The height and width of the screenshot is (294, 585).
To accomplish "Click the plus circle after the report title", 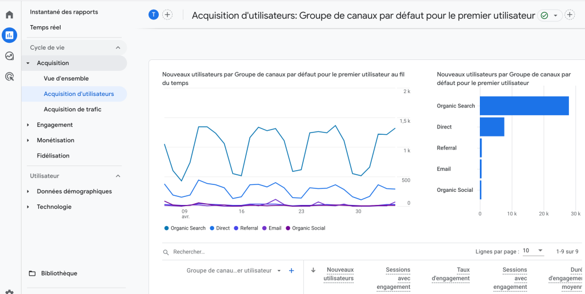I will [570, 15].
